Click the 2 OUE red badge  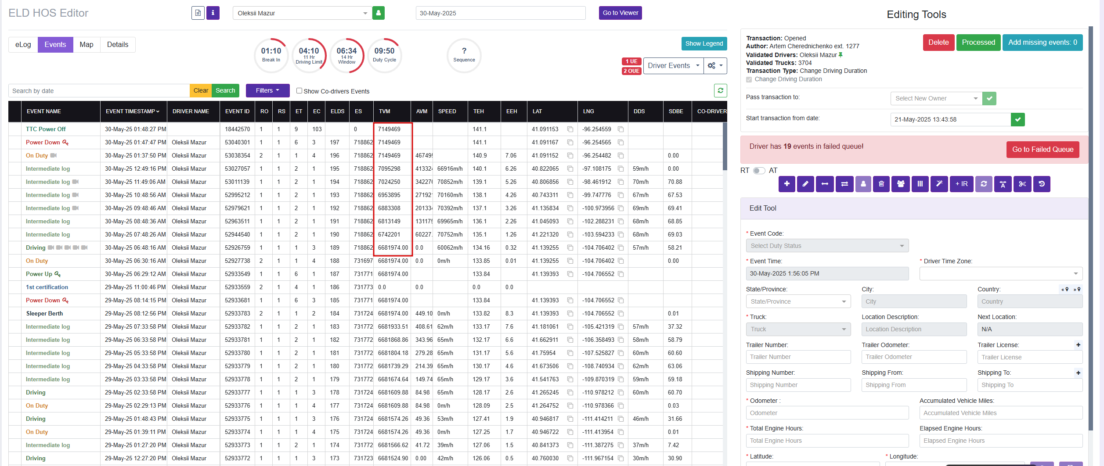631,71
